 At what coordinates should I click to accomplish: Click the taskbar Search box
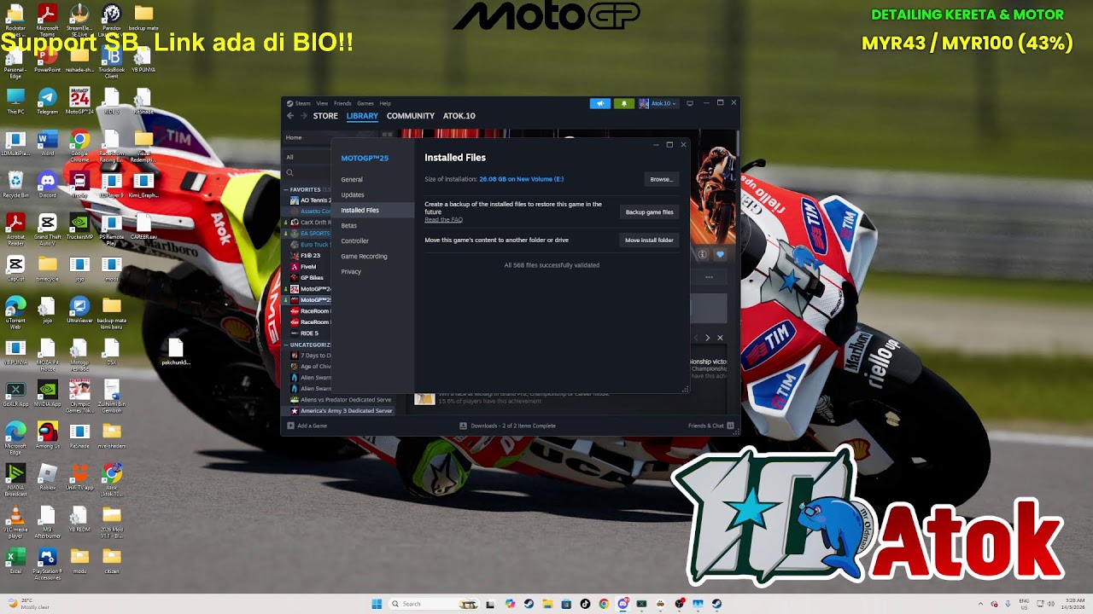point(434,604)
